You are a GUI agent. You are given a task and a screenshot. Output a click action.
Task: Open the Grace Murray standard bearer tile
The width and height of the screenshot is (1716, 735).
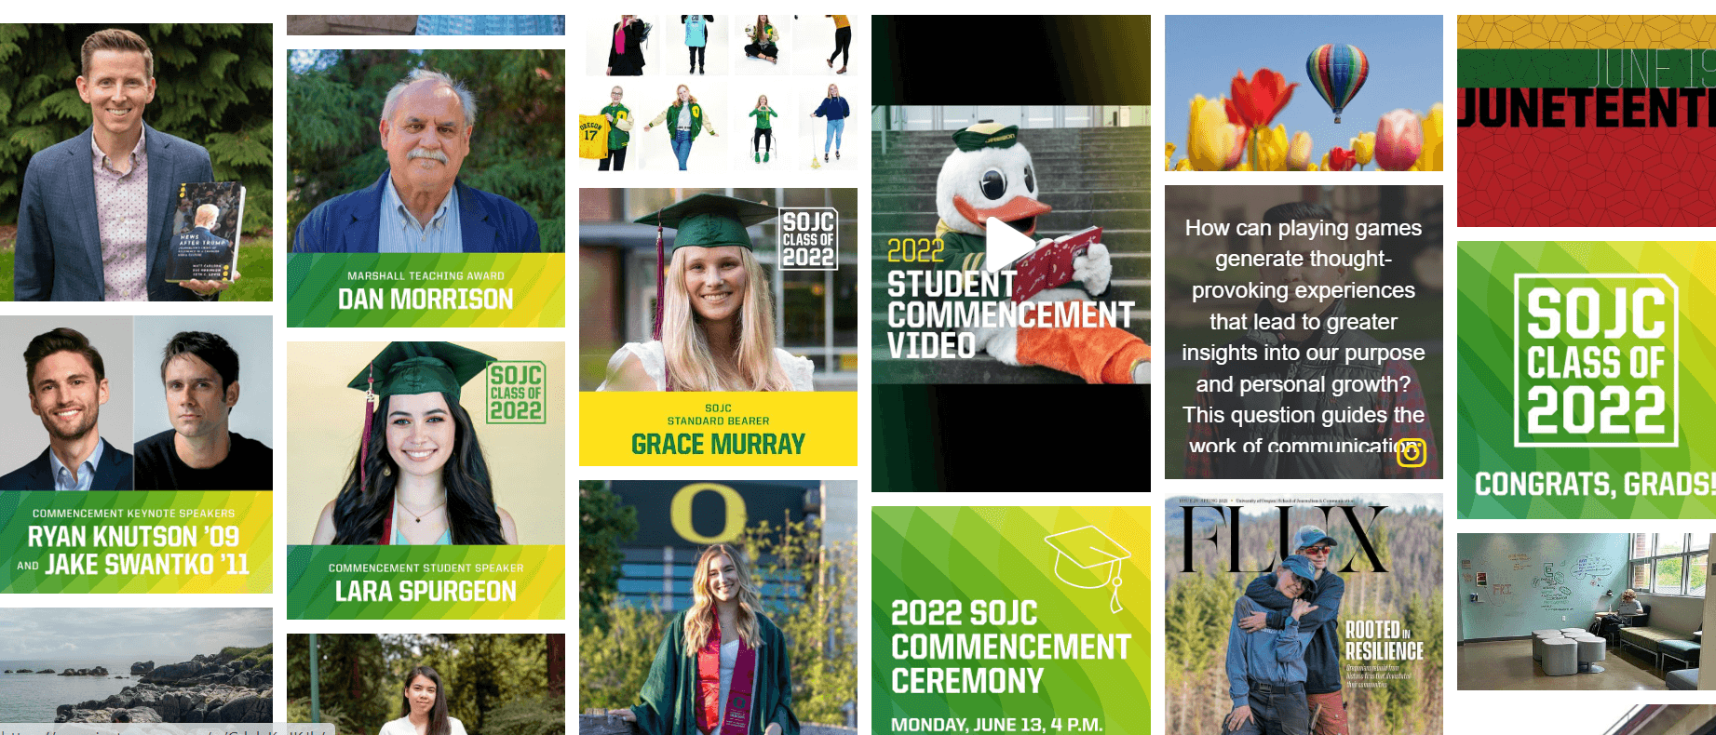(718, 327)
